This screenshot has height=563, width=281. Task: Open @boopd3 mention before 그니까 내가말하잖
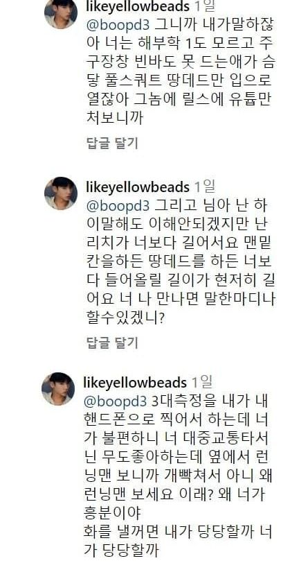(118, 25)
